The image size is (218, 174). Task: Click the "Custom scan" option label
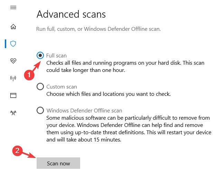(61, 86)
